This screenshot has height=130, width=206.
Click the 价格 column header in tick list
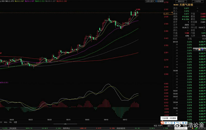(x=190, y=38)
